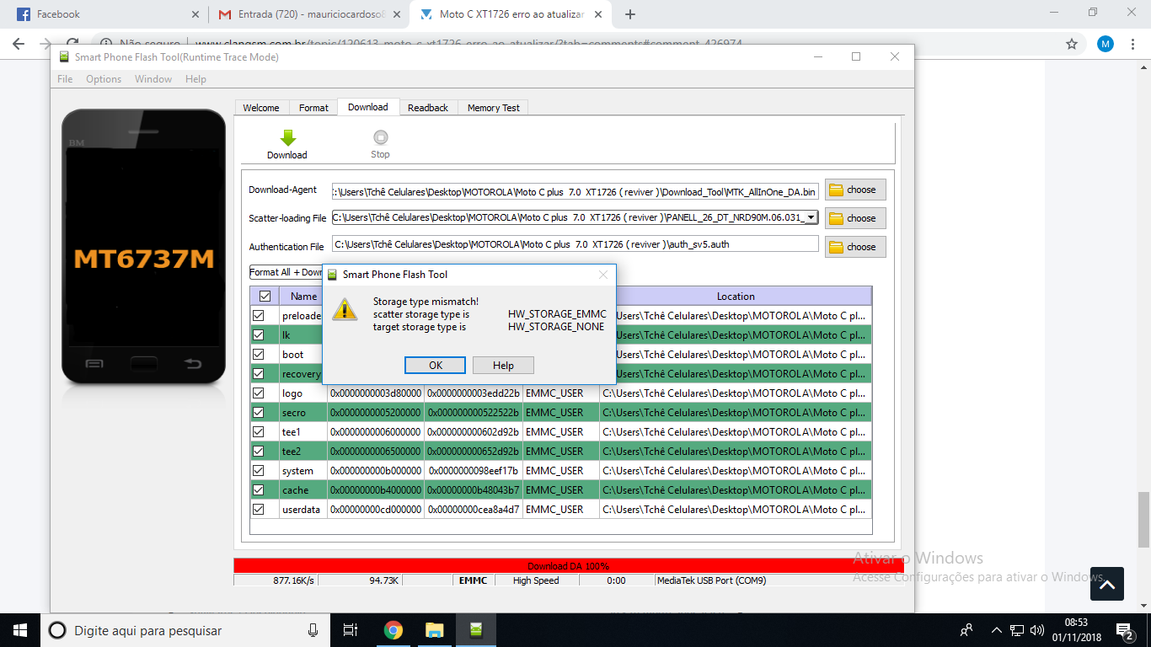
Task: Uncheck the userdata partition checkbox
Action: click(x=259, y=510)
